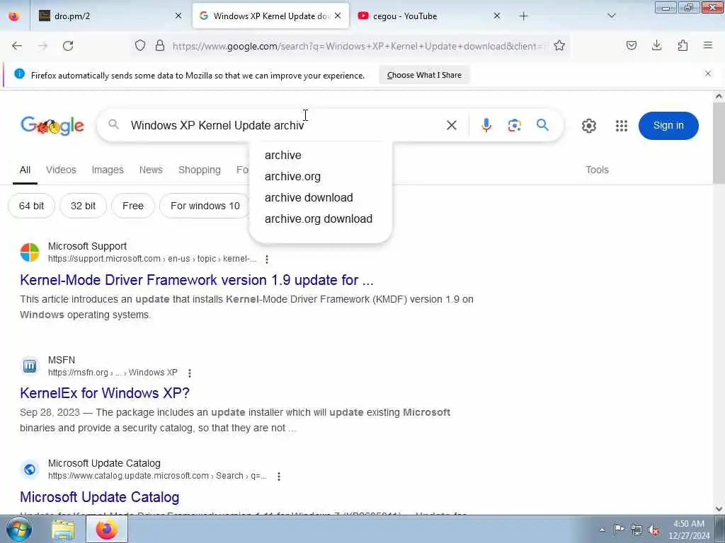Open the News results tab
Viewport: 725px width, 543px height.
pos(151,170)
